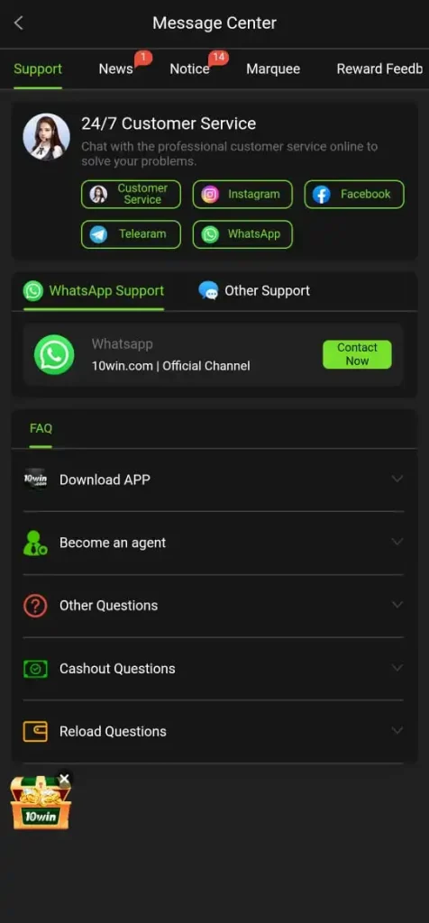Click Contact Now button
429x923 pixels.
pyautogui.click(x=357, y=354)
